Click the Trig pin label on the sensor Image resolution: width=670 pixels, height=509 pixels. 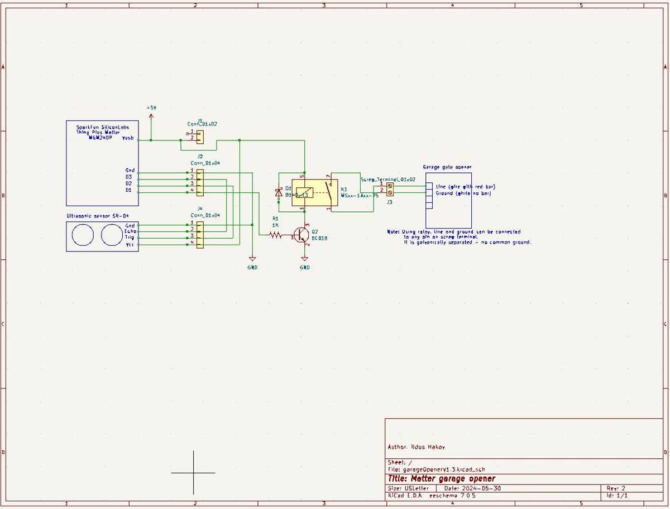pos(129,237)
